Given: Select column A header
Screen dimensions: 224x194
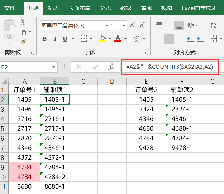Looking at the screenshot, I should coord(24,82).
